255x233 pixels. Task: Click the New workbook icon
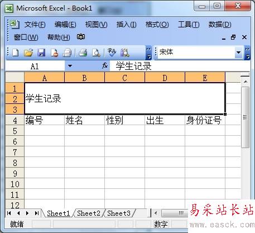point(15,53)
